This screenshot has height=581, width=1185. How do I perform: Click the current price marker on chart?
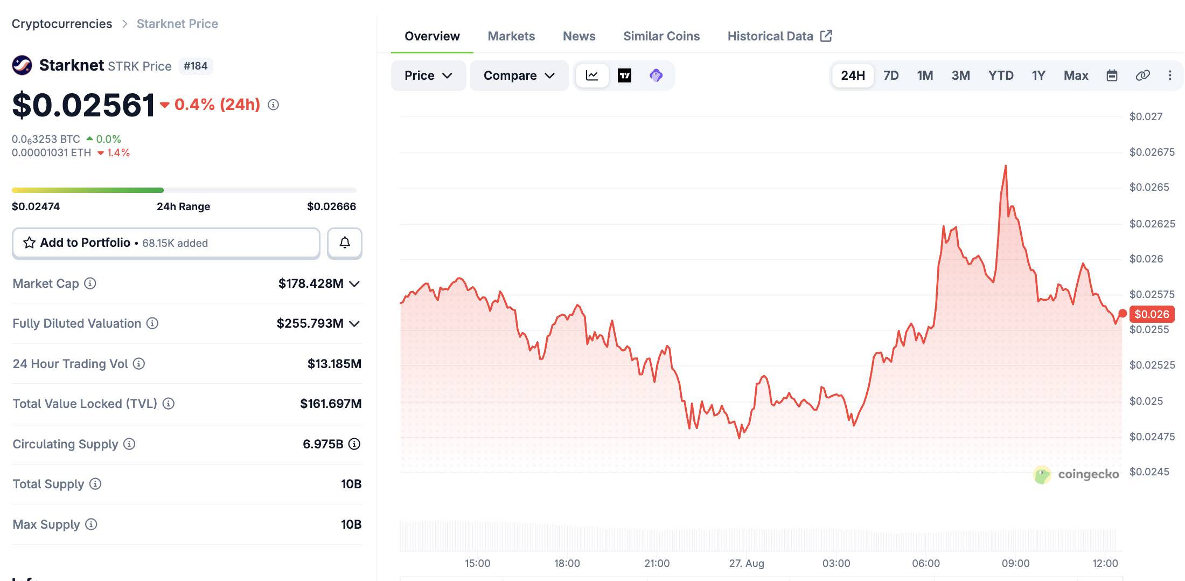pos(1123,314)
